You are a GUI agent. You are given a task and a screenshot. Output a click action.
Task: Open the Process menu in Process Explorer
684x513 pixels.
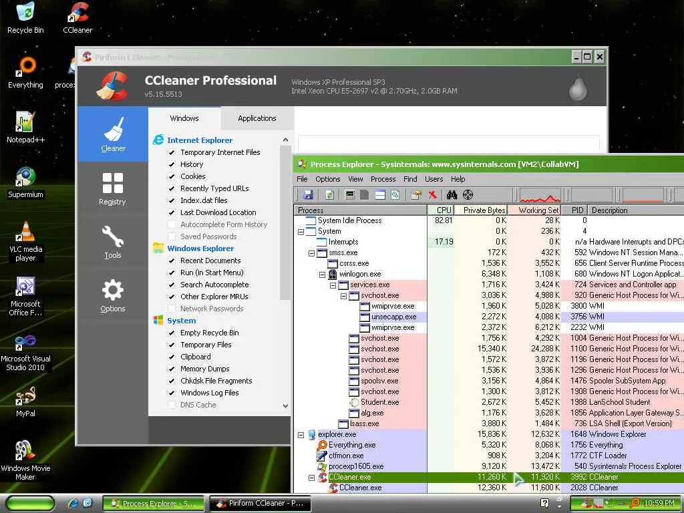point(383,179)
